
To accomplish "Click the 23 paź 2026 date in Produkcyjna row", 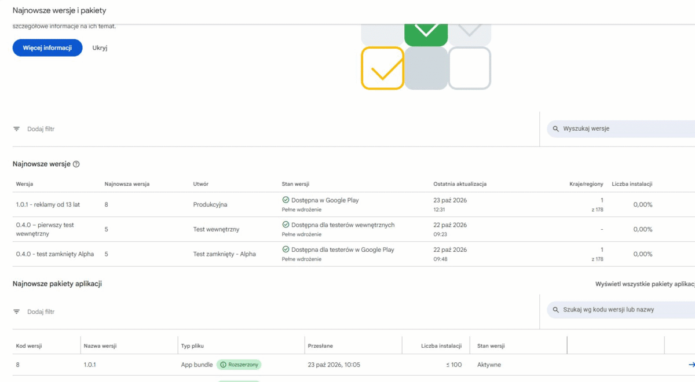I will (450, 200).
